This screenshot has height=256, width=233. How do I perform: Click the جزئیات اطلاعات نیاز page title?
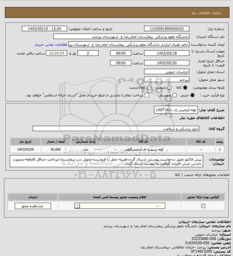pyautogui.click(x=206, y=13)
